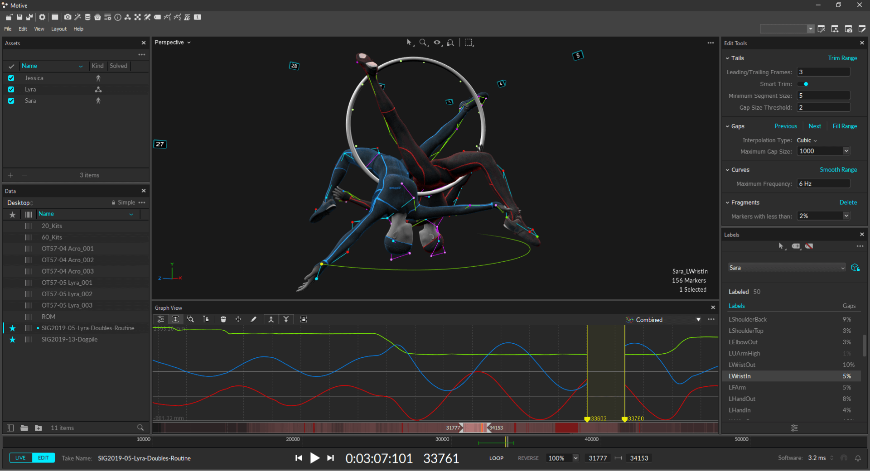Click the zoom magnifier in perspective viewport
Viewport: 870px width, 471px height.
(423, 43)
